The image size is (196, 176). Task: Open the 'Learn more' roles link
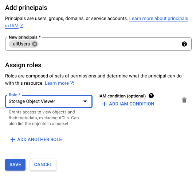pos(57,83)
